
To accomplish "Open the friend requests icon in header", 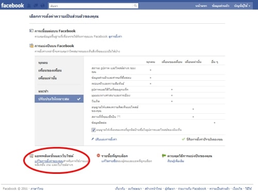I will coord(29,6).
